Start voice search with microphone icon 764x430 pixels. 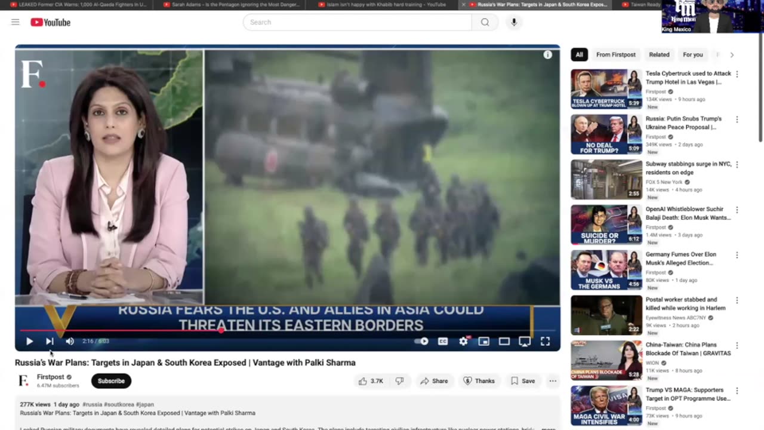[514, 22]
